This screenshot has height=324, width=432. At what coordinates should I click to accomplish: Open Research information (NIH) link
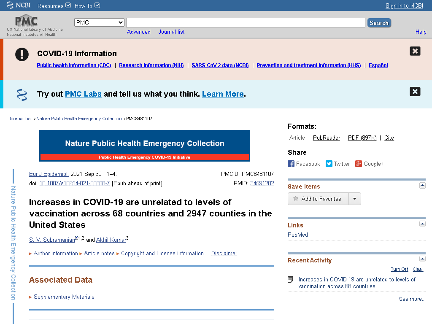[151, 65]
